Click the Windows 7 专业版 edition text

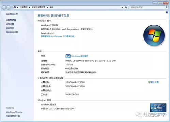[49, 25]
